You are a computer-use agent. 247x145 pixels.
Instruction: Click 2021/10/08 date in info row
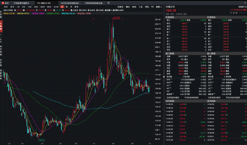8,10
